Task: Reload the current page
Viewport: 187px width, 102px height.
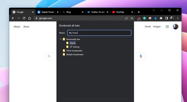Action: (x=24, y=18)
